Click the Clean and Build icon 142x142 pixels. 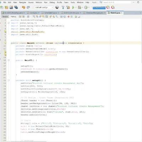68,7
